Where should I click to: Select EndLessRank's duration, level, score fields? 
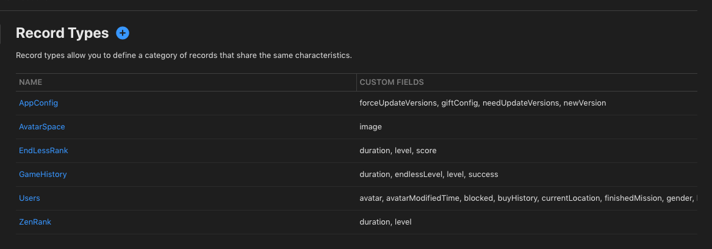point(398,150)
